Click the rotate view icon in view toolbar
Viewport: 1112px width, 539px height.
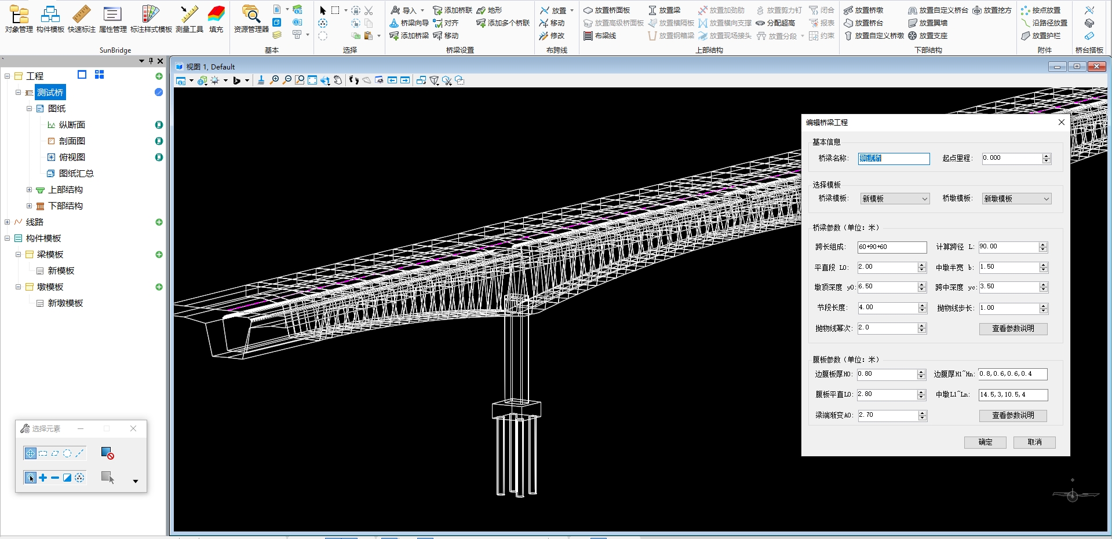325,80
